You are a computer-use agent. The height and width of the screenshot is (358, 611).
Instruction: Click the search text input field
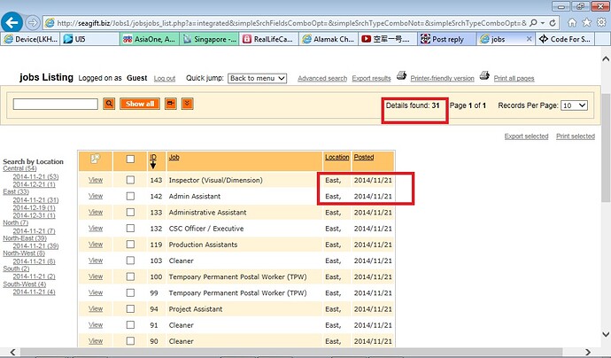[55, 104]
